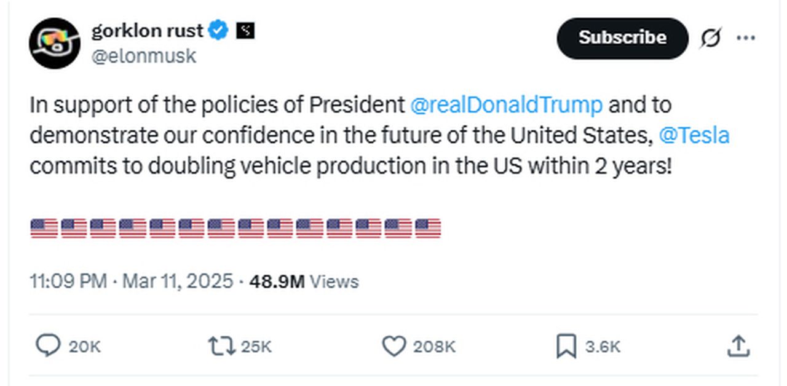Open the three-dot more options menu

746,39
